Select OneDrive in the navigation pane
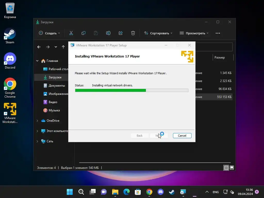Viewport: 264px width, 198px height. click(x=50, y=121)
